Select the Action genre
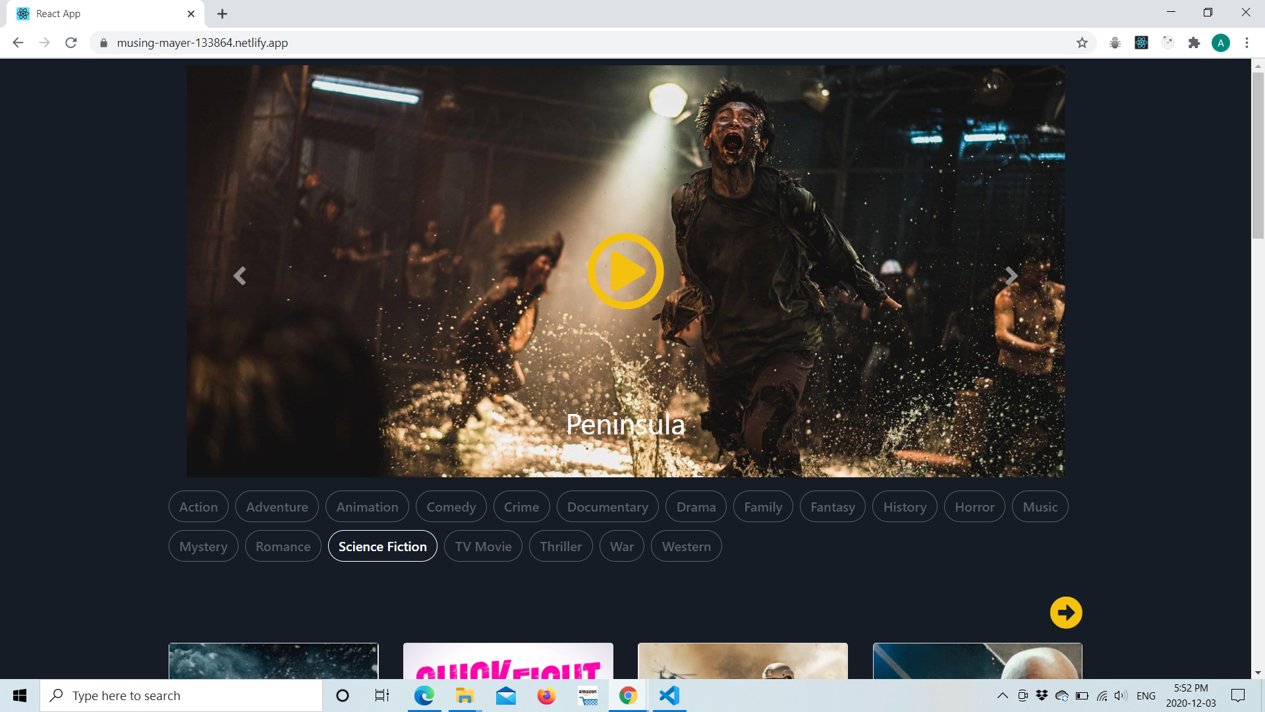The height and width of the screenshot is (712, 1265). (x=198, y=507)
